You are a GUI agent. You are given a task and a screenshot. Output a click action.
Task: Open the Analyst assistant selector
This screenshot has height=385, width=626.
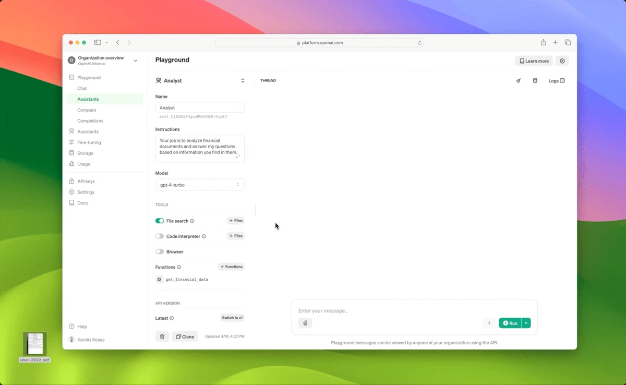coord(200,81)
